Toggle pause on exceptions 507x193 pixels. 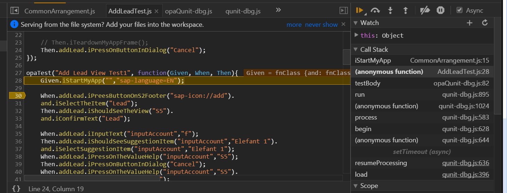[x=441, y=11]
